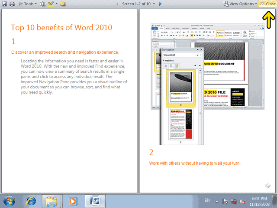Go to the previous screen arrow
The image size is (277, 208).
(x=117, y=4)
